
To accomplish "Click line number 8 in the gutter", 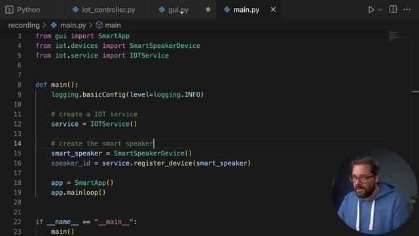I will [x=19, y=85].
